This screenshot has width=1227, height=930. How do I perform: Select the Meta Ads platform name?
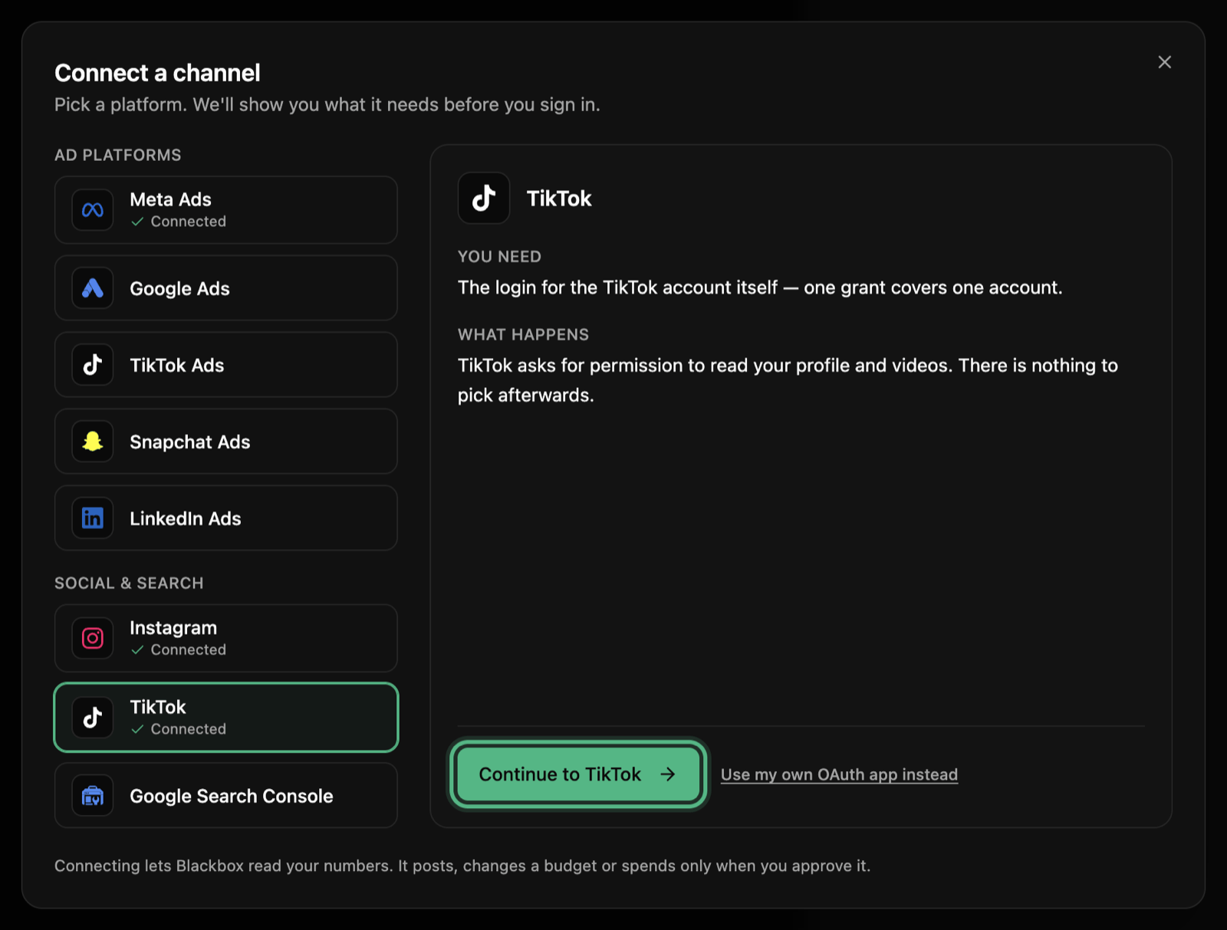(170, 199)
